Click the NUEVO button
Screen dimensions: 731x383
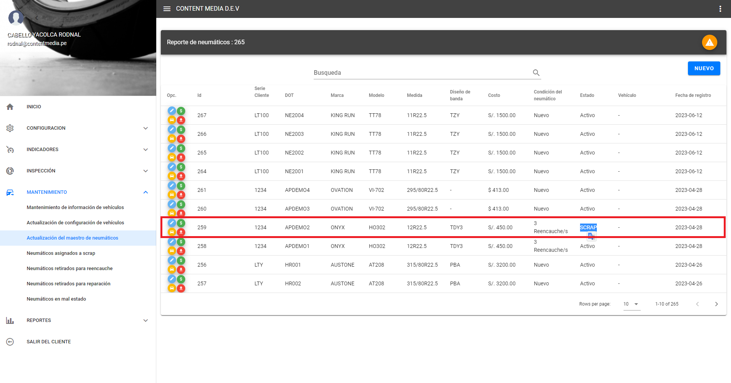(704, 68)
